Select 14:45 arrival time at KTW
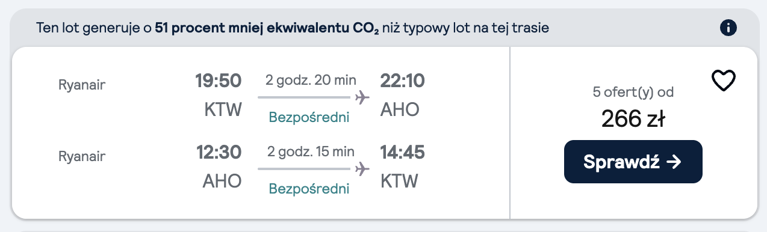 coord(402,153)
